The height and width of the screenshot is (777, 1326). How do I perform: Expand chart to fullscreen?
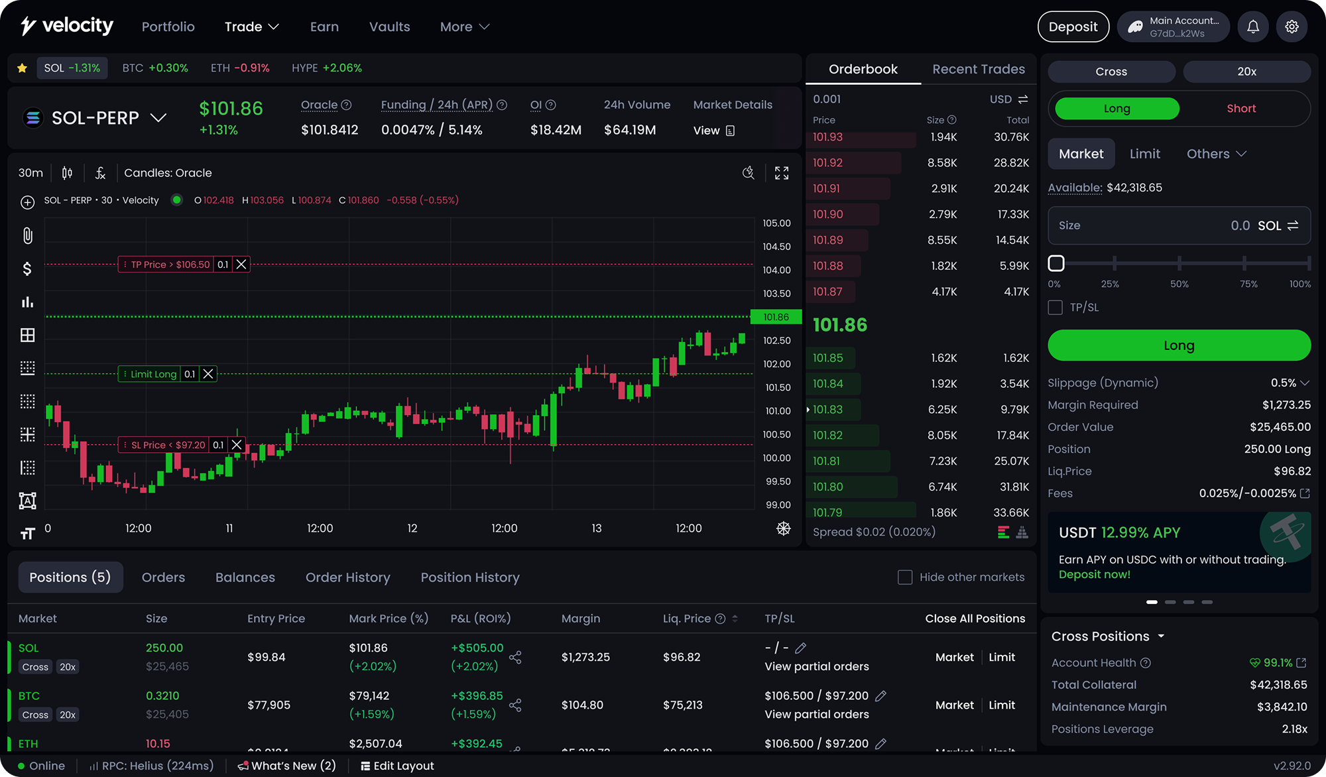click(x=782, y=173)
